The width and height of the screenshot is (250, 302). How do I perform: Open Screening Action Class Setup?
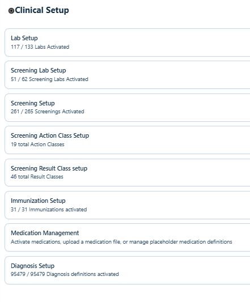click(128, 140)
